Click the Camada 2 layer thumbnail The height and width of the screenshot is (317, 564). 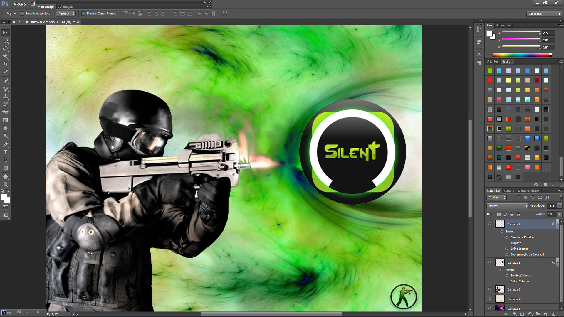[x=500, y=289]
